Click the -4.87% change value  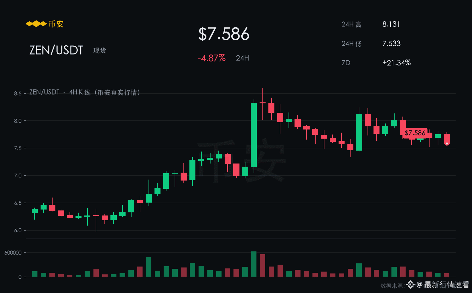point(211,58)
